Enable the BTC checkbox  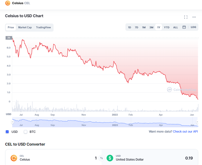pyautogui.click(x=26, y=132)
